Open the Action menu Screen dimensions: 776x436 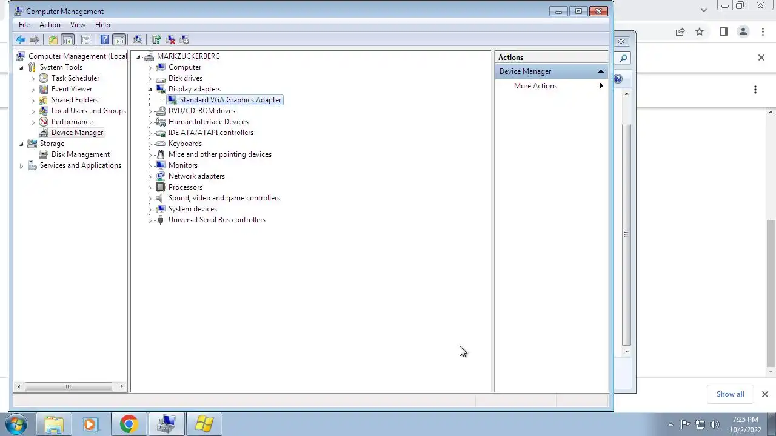(50, 25)
